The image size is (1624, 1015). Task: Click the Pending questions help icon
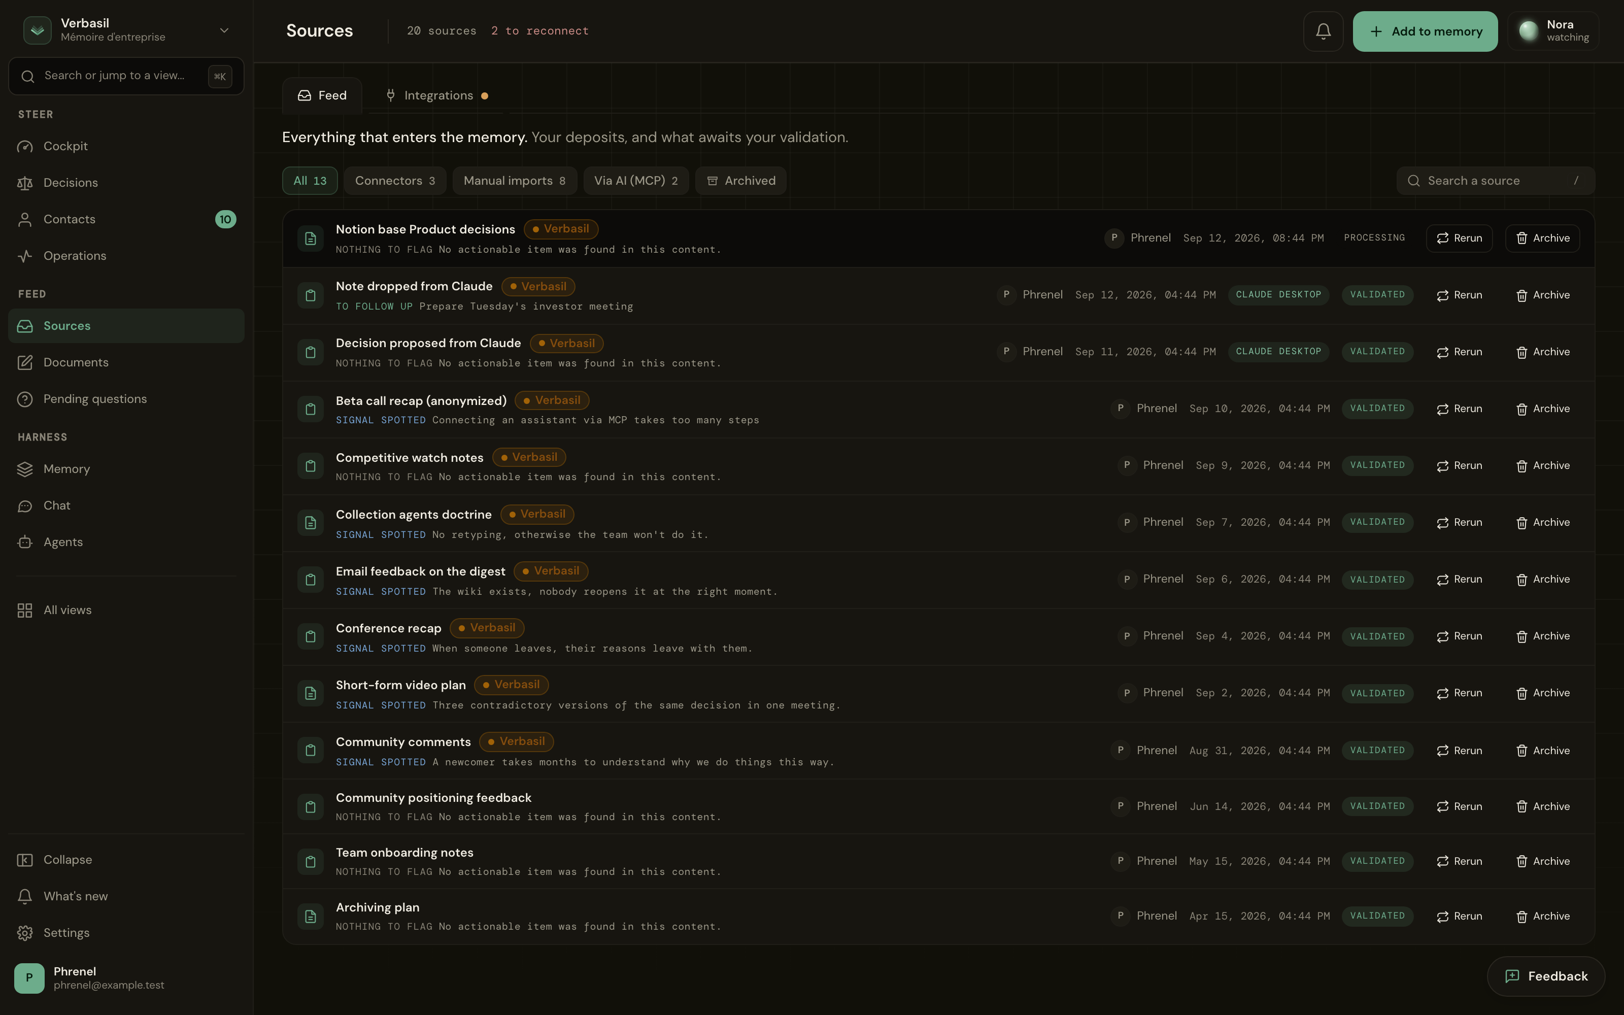click(x=25, y=399)
